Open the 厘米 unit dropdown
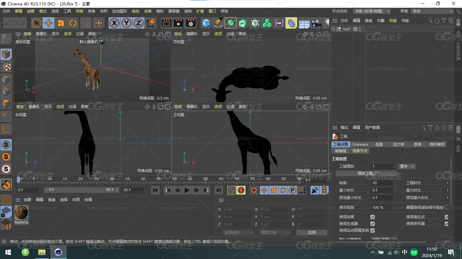 pyautogui.click(x=407, y=166)
